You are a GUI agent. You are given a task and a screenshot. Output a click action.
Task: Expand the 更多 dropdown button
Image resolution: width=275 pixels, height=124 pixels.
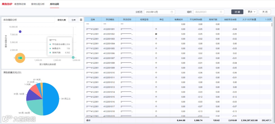tap(251, 12)
